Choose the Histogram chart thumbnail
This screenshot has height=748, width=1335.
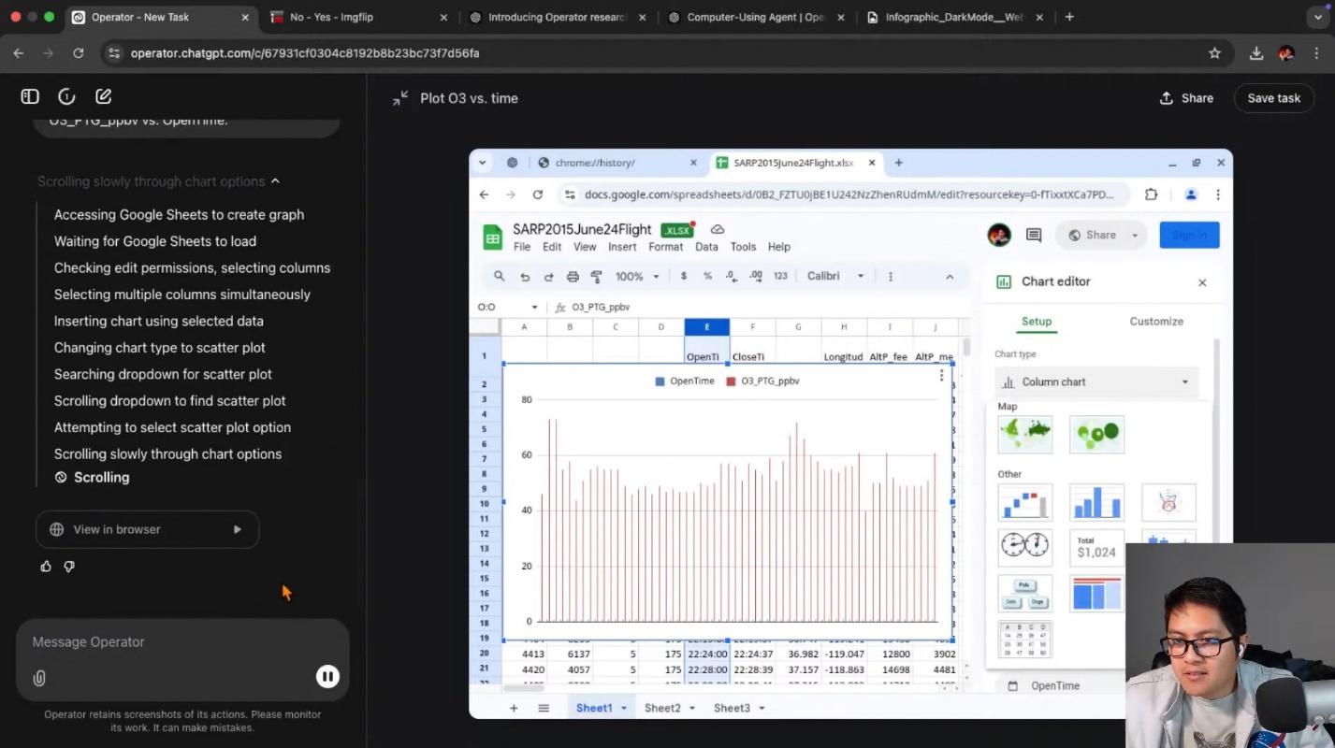1096,502
